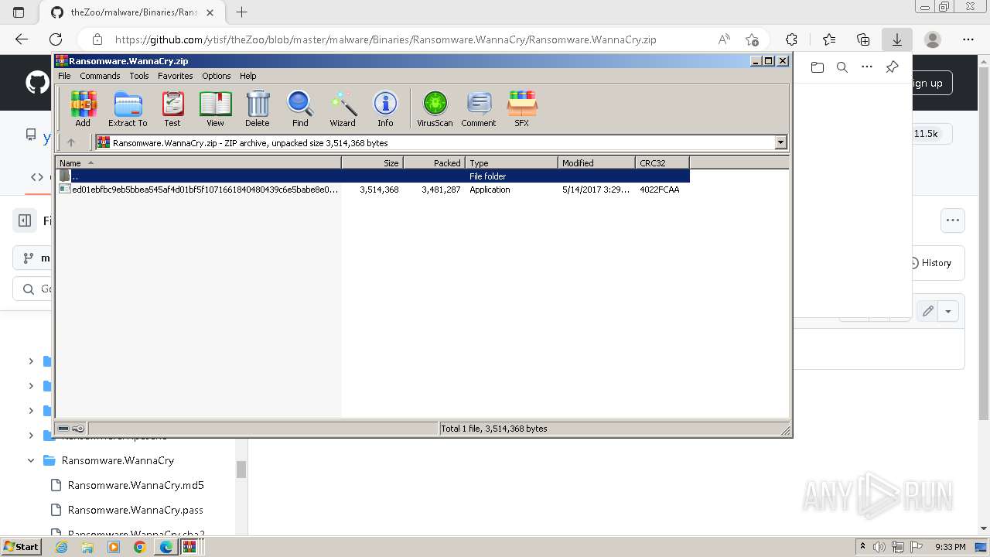Launch the Wizard tool
This screenshot has width=990, height=557.
point(343,109)
